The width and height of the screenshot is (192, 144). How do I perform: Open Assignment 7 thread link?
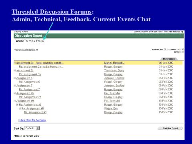pos(24,86)
